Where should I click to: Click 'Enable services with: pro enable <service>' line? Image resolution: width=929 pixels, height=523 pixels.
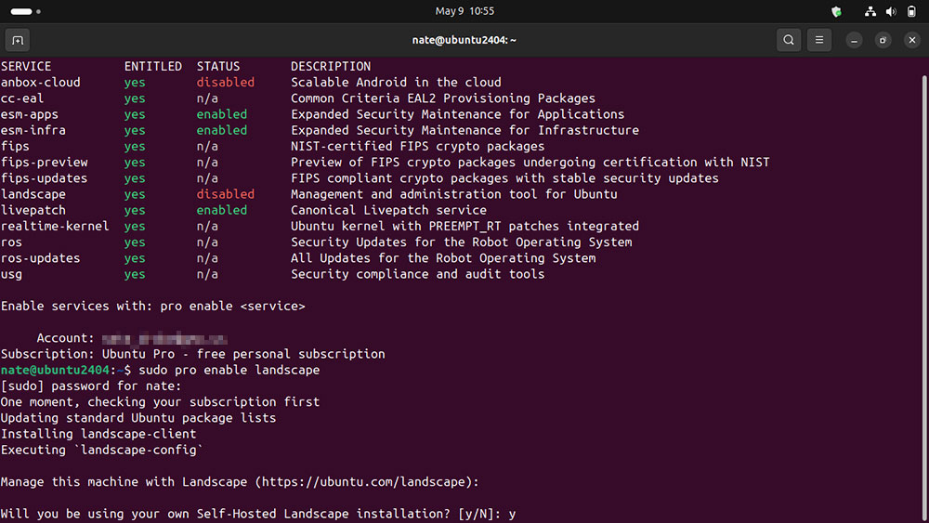click(x=153, y=307)
